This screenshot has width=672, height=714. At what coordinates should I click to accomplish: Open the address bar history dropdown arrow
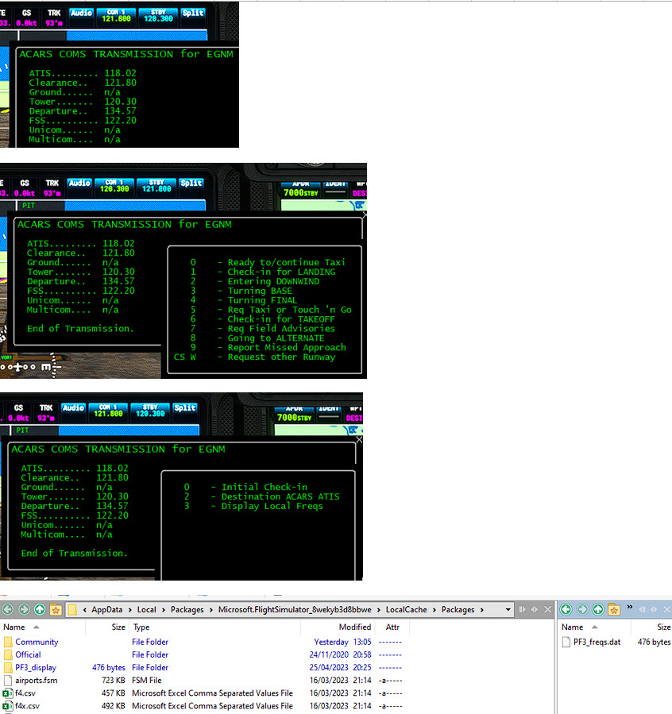[508, 610]
